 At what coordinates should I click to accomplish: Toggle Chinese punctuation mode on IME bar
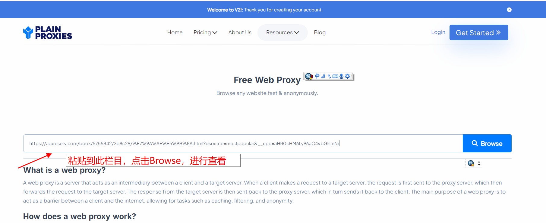click(329, 76)
